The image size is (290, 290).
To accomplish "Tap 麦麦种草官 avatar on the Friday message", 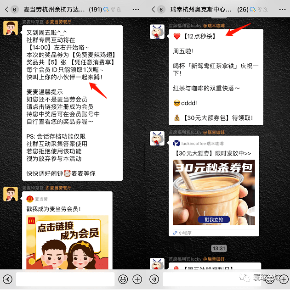I will (x=11, y=28).
